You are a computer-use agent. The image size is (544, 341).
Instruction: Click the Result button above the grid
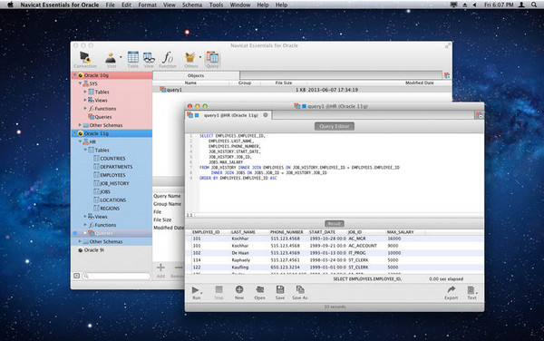click(335, 224)
